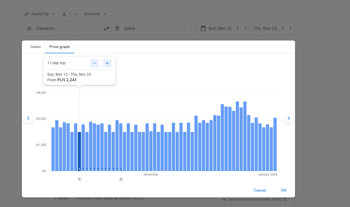This screenshot has width=350, height=207.
Task: Move return Thu, Nov 23 one day earlier
Action: [x=283, y=29]
